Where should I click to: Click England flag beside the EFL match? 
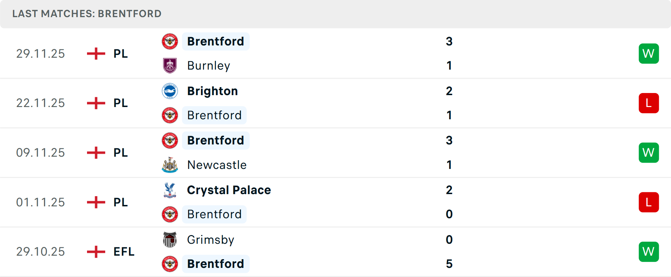96,252
